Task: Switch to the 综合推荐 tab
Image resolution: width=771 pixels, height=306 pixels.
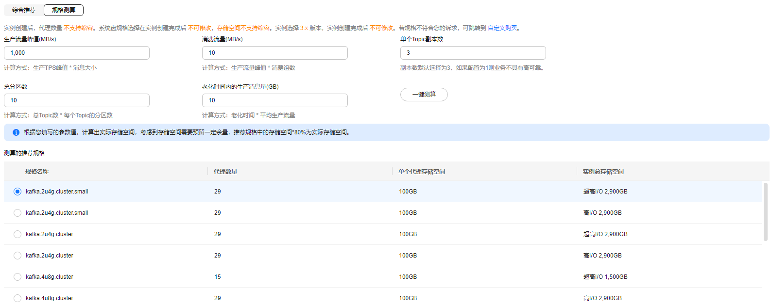Action: 24,10
